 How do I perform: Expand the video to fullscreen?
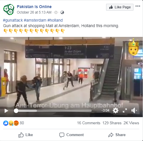[x=125, y=110]
